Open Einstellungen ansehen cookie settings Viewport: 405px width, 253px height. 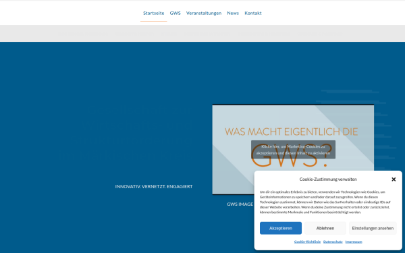(x=373, y=228)
